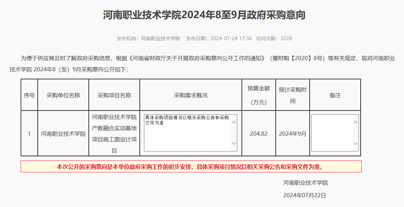Viewport: 404px width, 207px height.
Task: Click the 序号 column header
Action: point(29,95)
